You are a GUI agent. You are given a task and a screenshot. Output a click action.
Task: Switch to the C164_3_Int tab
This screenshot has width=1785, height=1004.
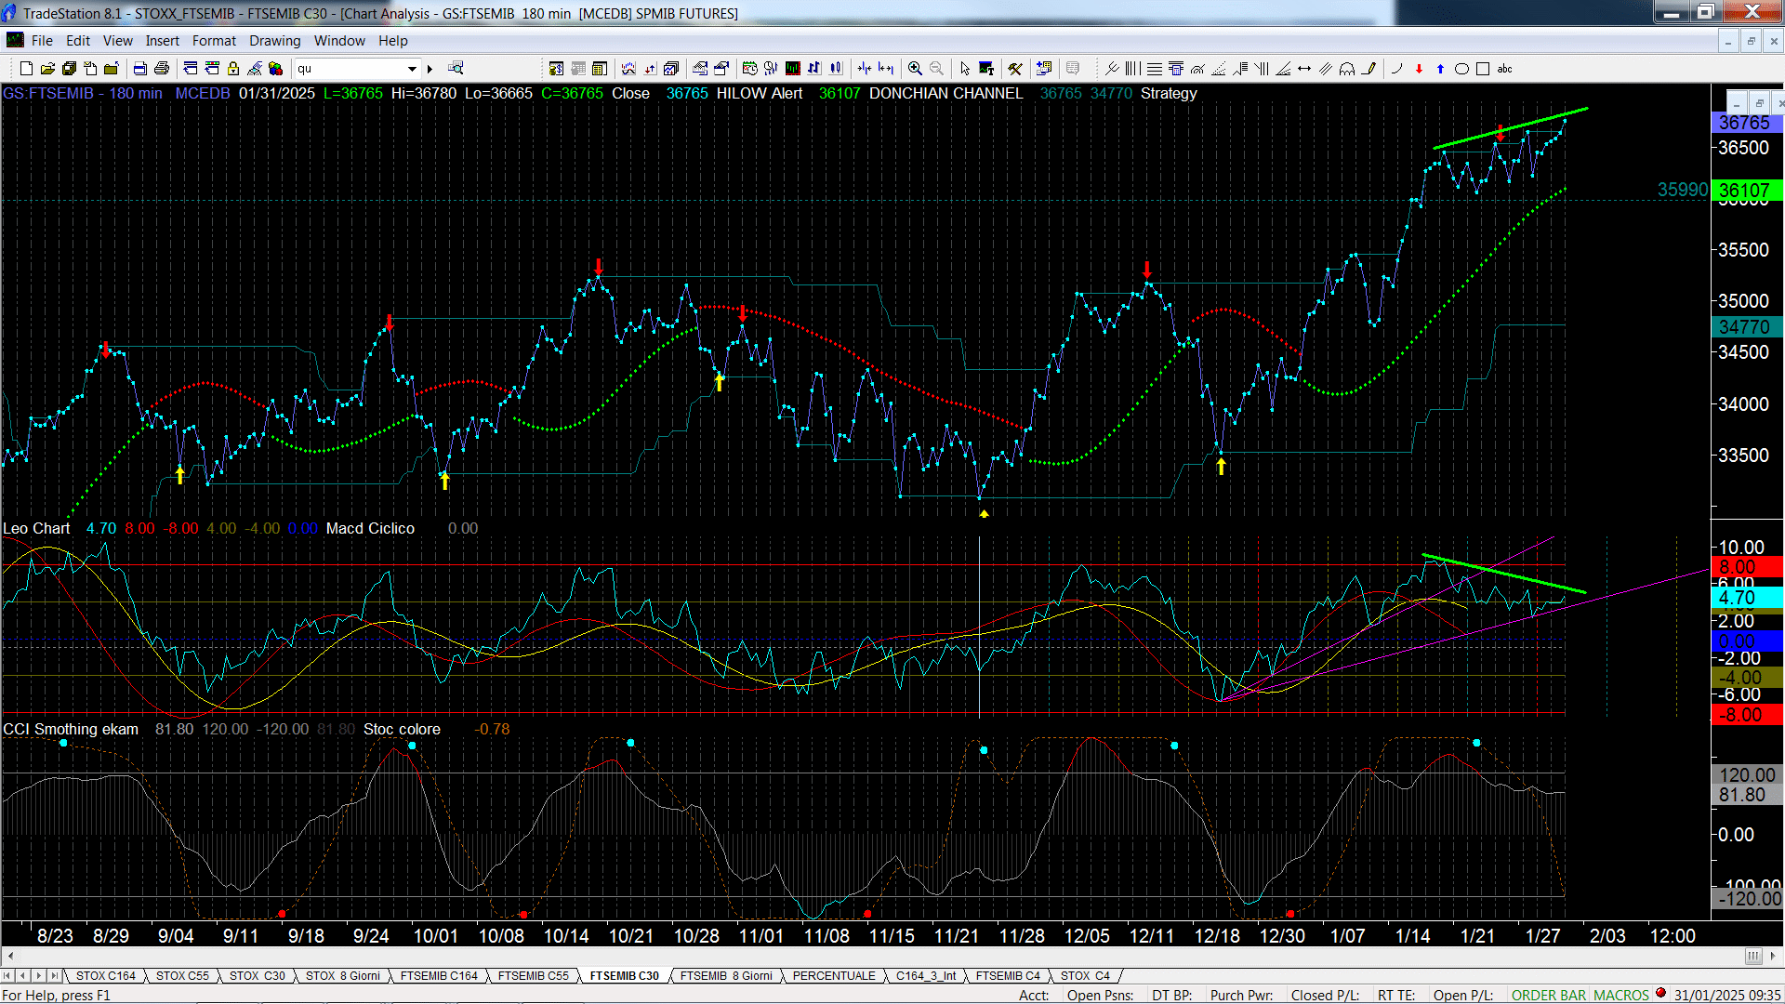pyautogui.click(x=926, y=975)
